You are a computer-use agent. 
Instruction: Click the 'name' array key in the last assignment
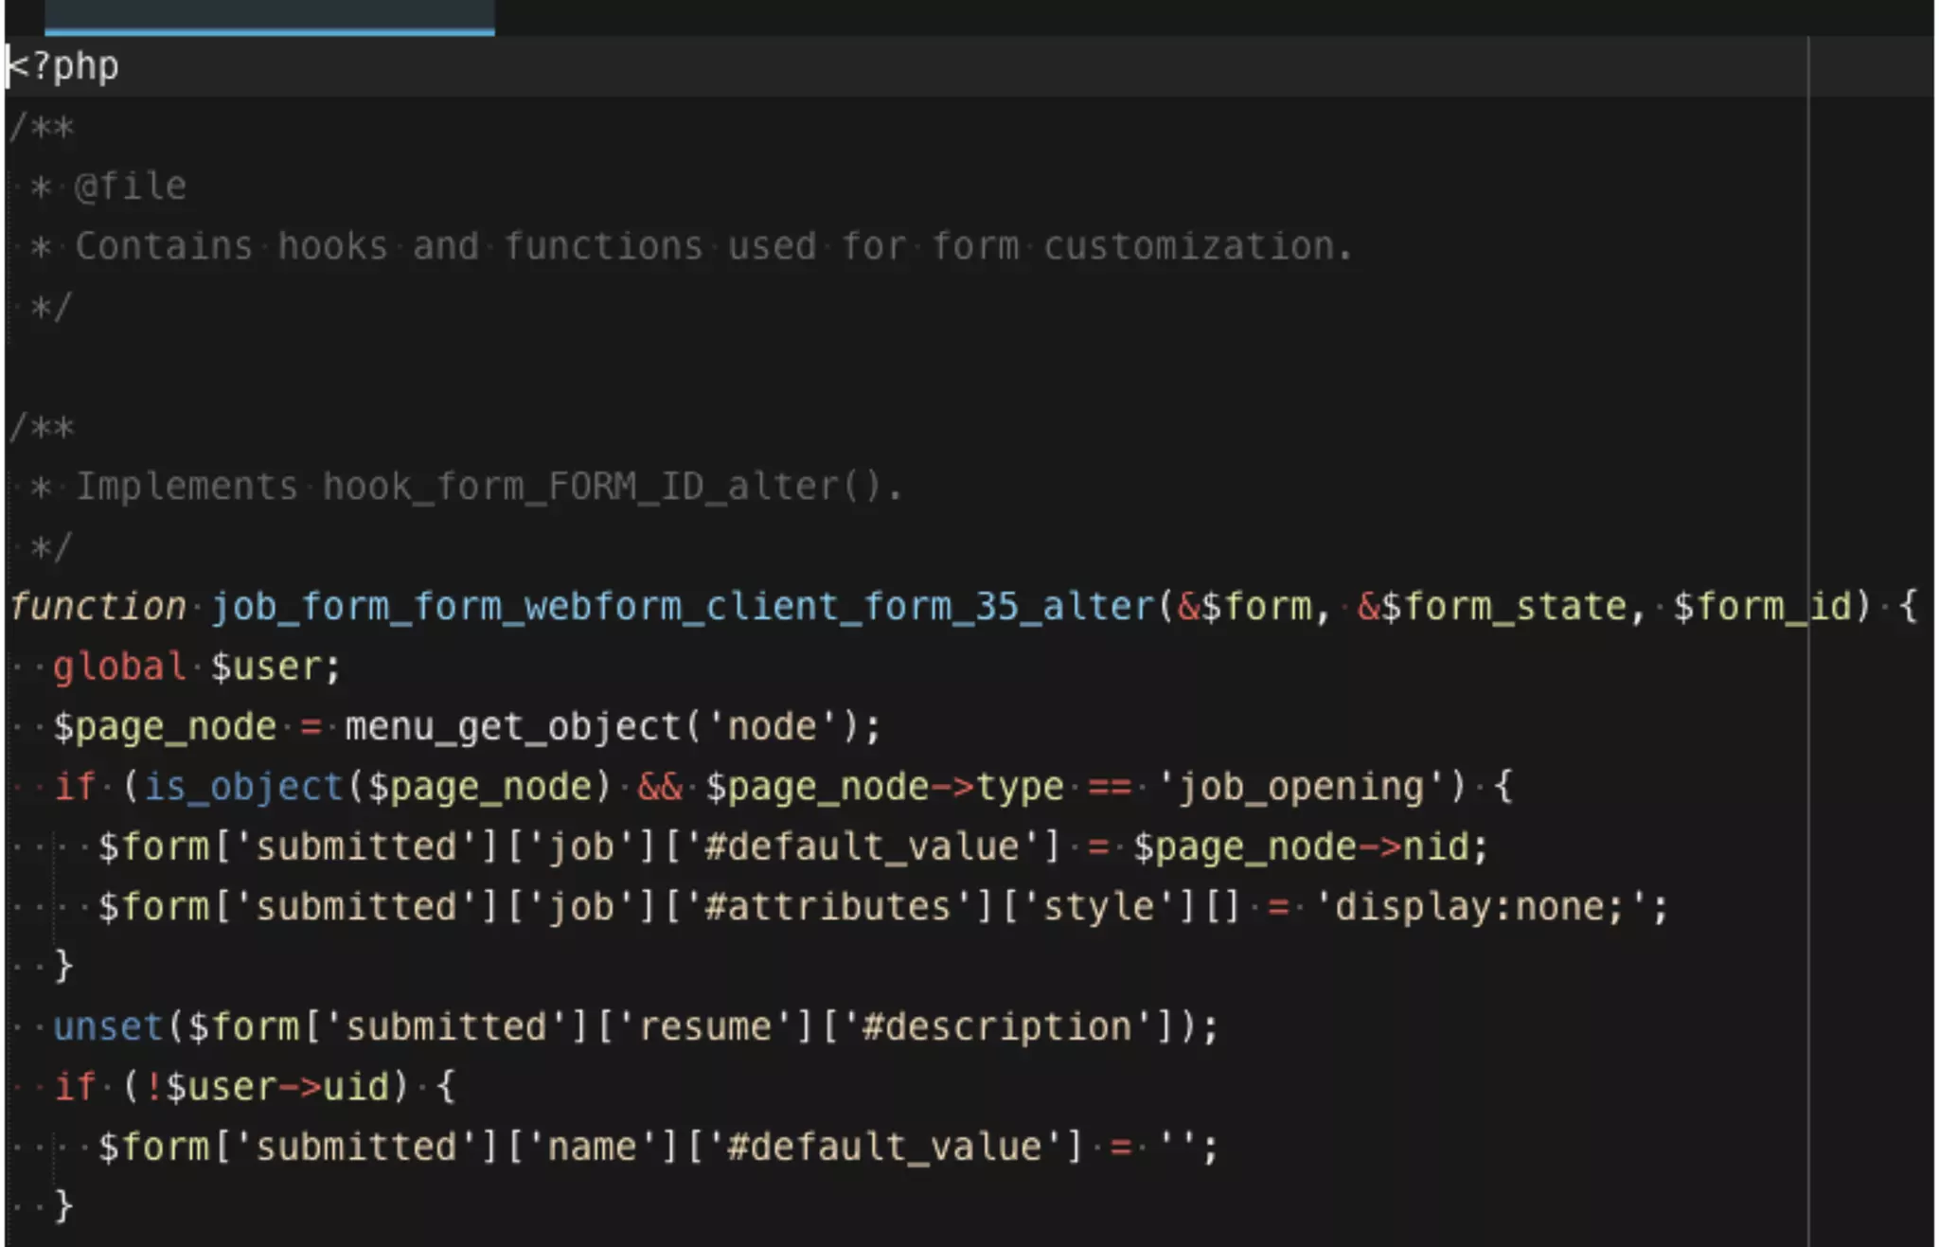pyautogui.click(x=592, y=1148)
